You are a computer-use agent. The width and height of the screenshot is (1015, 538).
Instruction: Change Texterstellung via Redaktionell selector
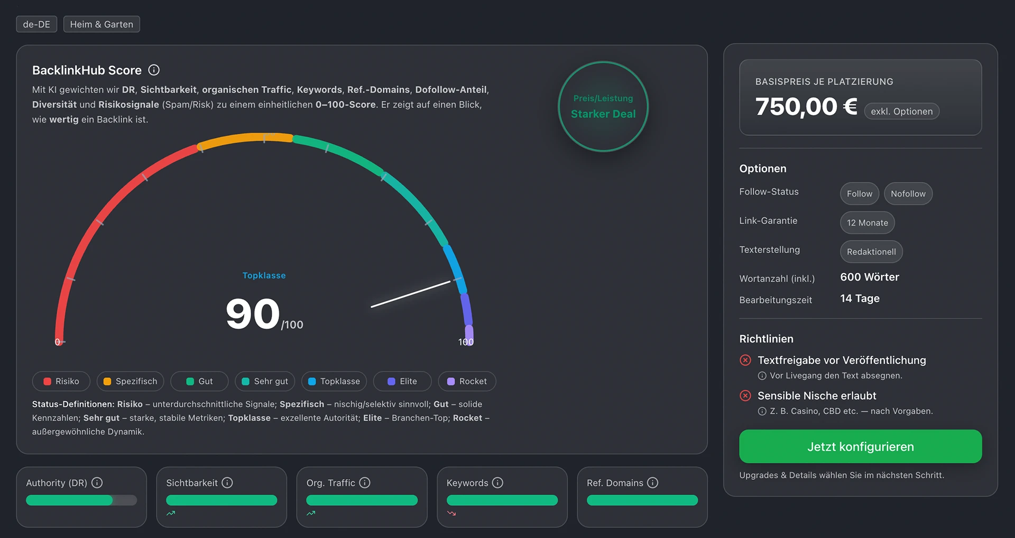(x=871, y=252)
